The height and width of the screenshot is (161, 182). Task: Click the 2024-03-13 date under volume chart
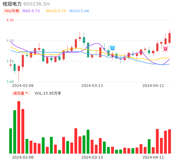(x=92, y=157)
